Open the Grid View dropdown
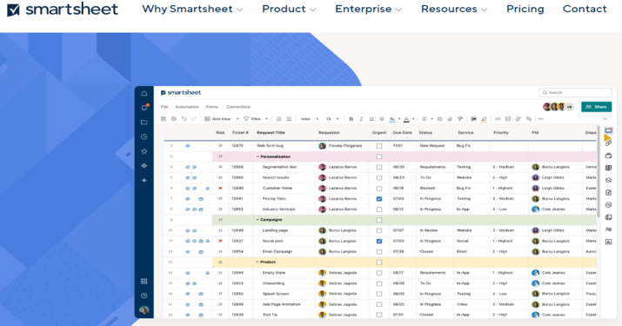622x326 pixels. 222,118
